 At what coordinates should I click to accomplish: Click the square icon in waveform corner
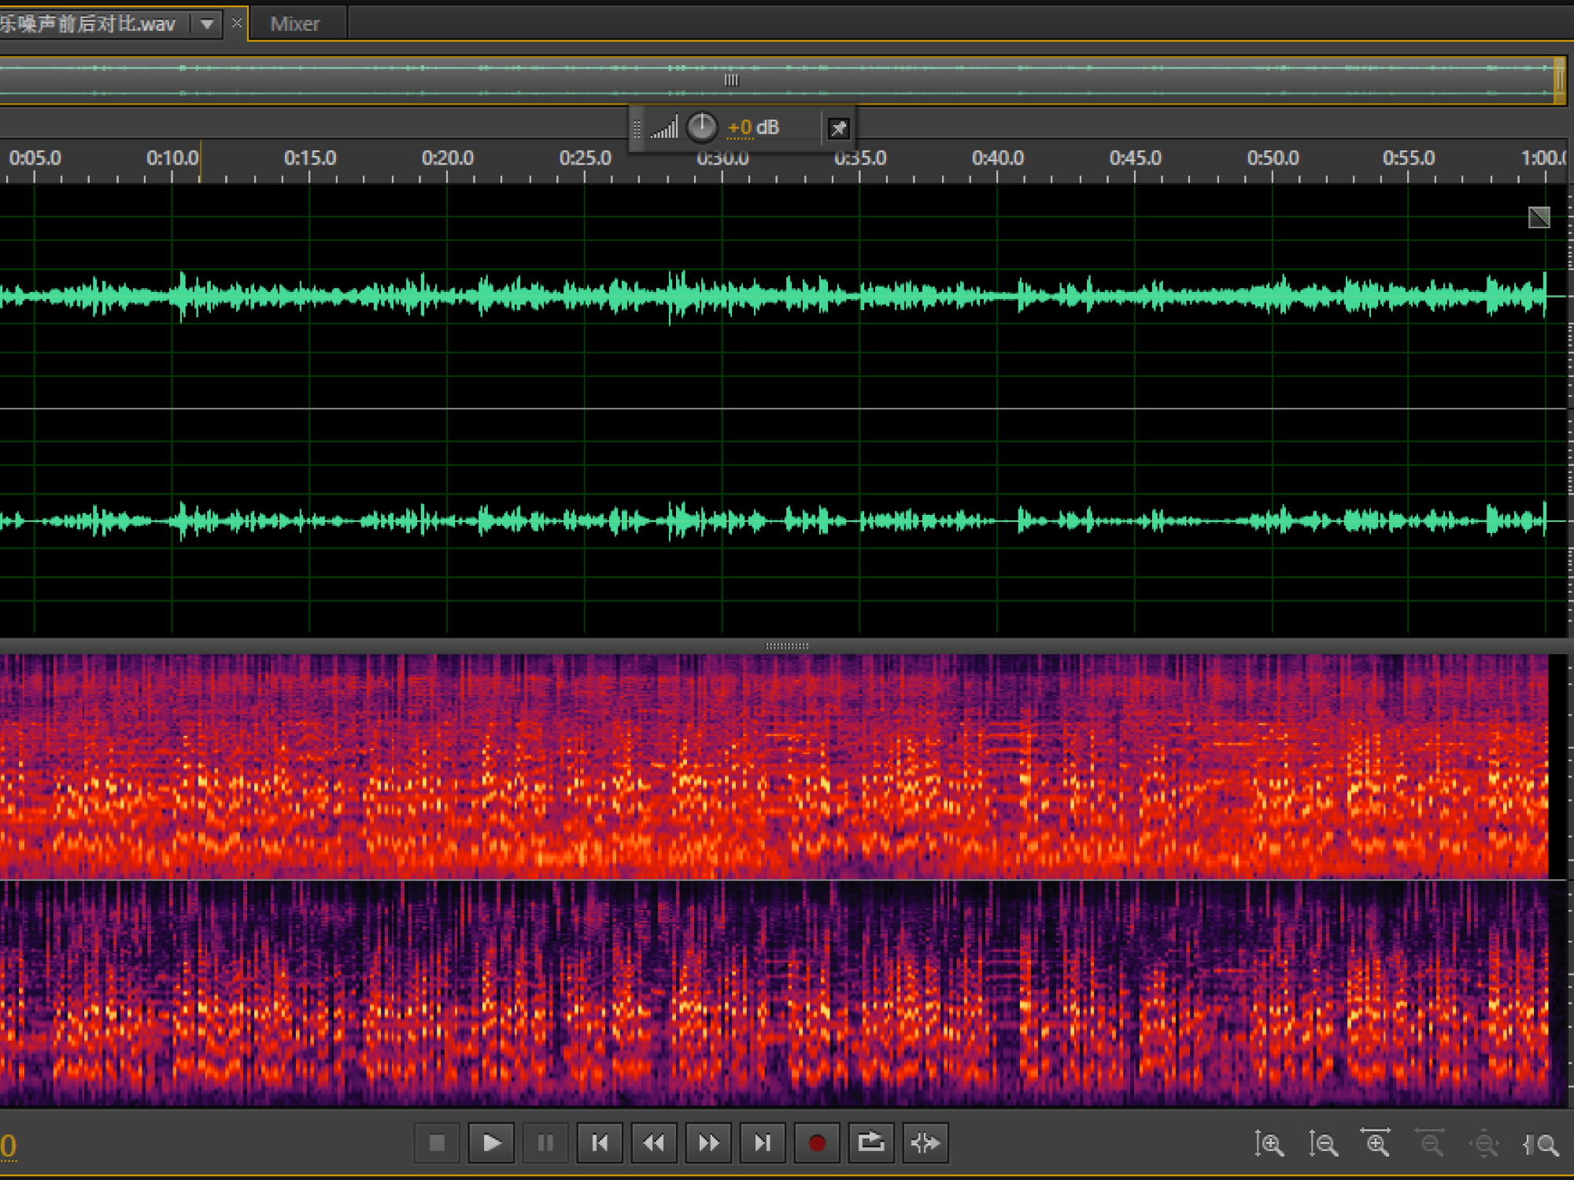click(x=1539, y=217)
